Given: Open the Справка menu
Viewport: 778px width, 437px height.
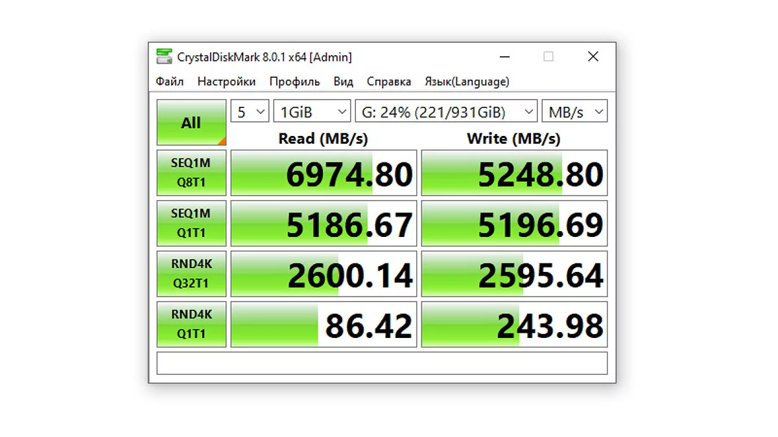Looking at the screenshot, I should [x=388, y=82].
